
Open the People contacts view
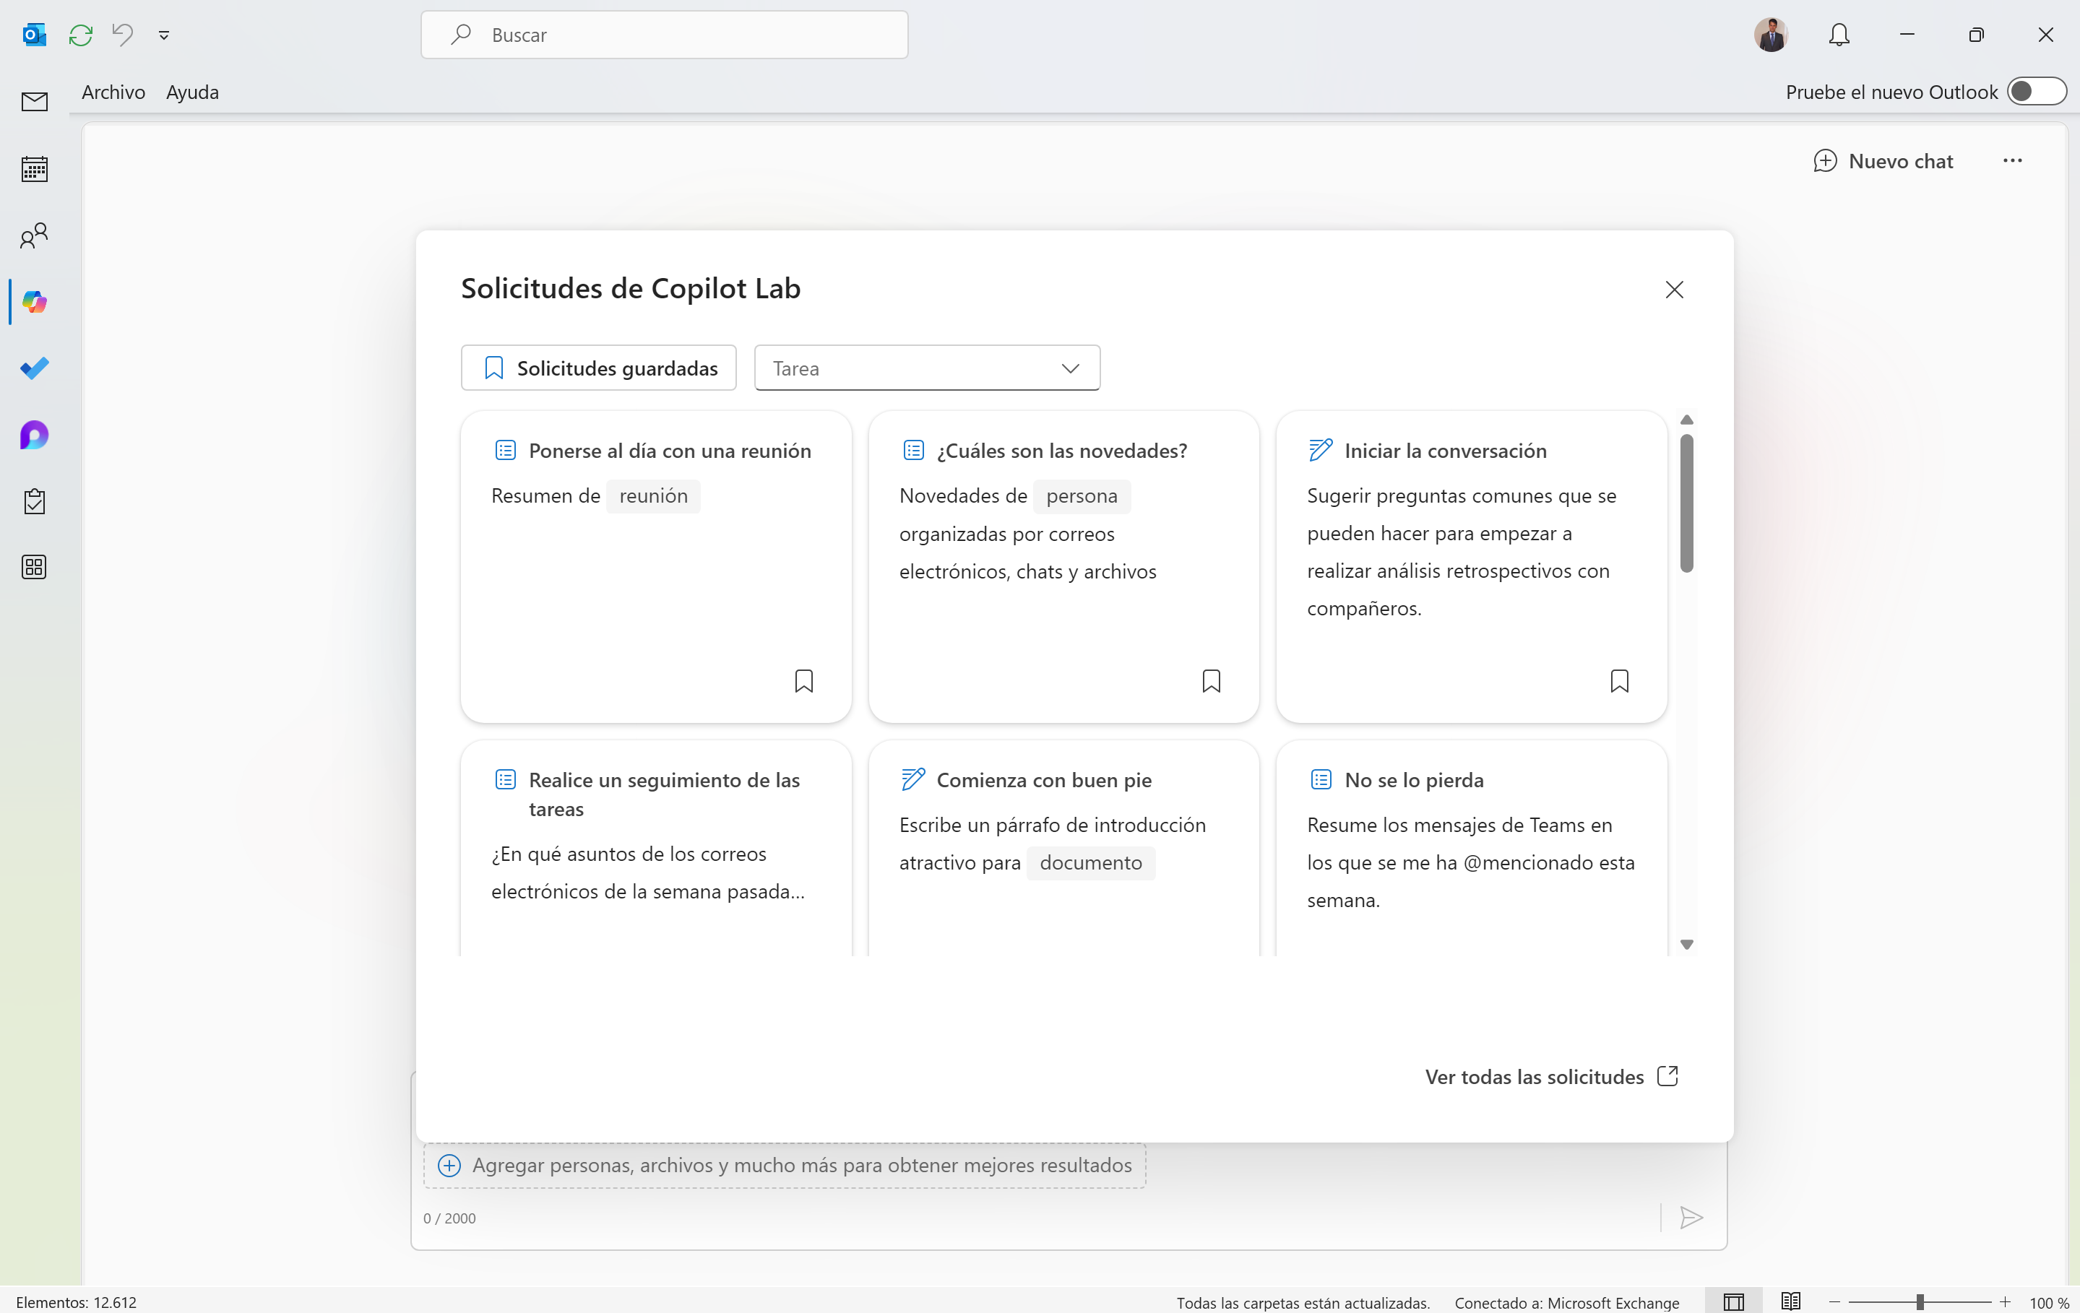tap(35, 235)
